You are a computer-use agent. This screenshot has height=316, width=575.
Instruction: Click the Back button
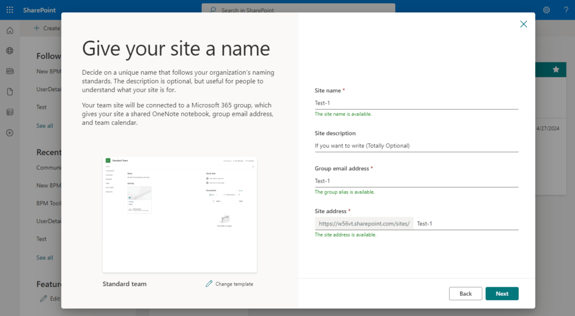point(466,294)
